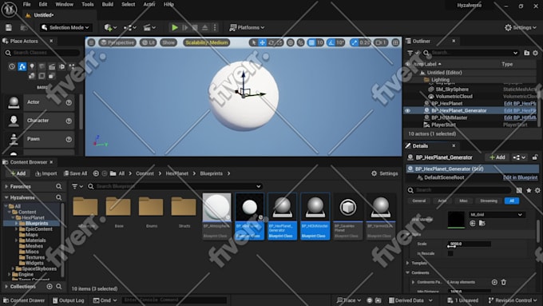Click the Outliner new folder icon
543x306 pixels.
(527, 53)
